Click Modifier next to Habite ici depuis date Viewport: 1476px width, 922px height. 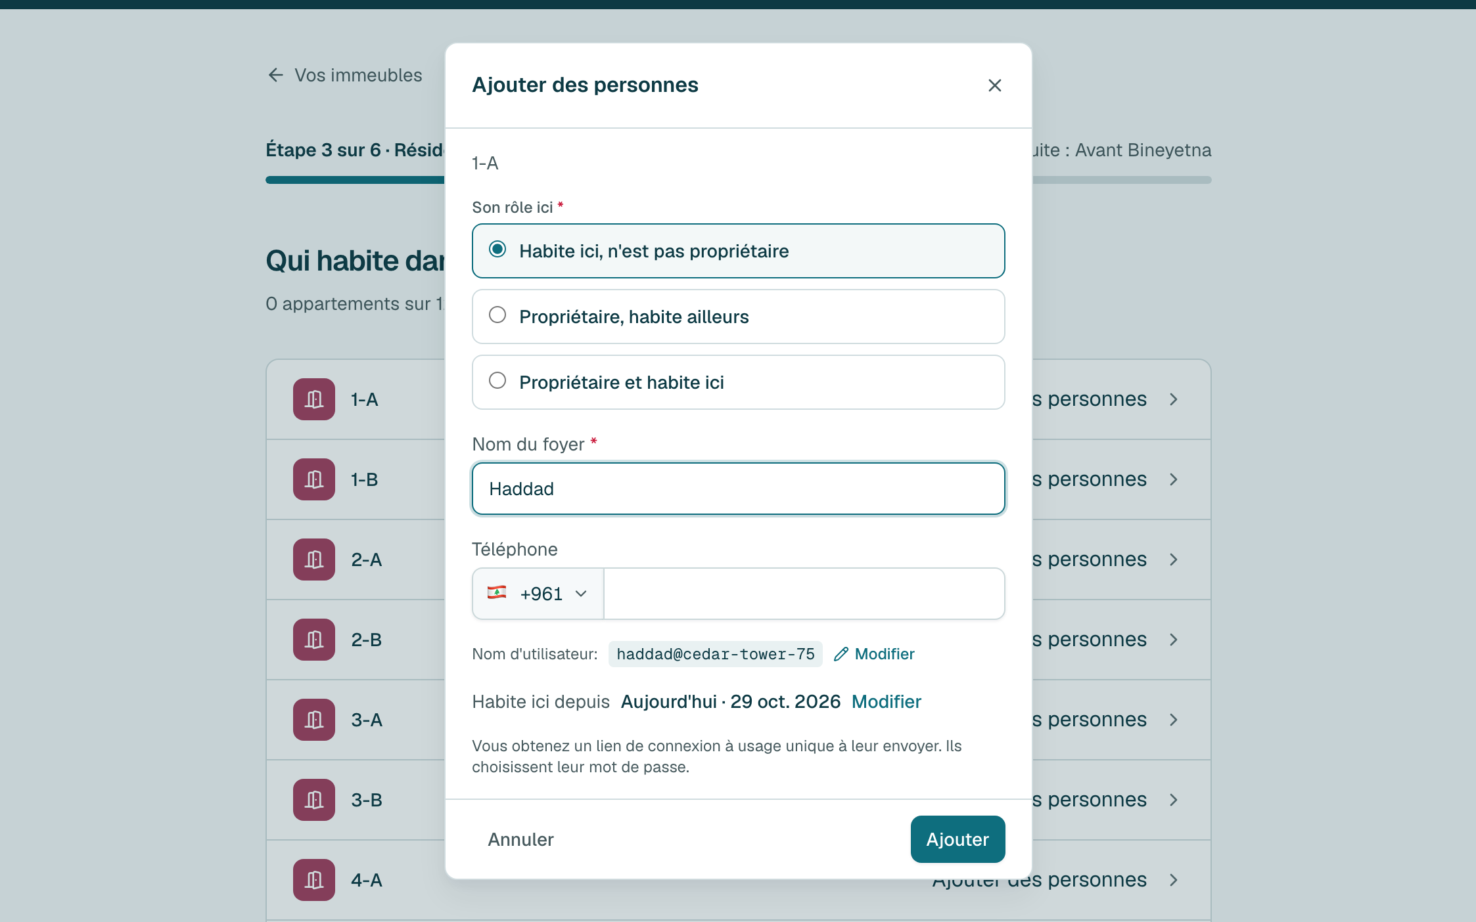point(886,701)
